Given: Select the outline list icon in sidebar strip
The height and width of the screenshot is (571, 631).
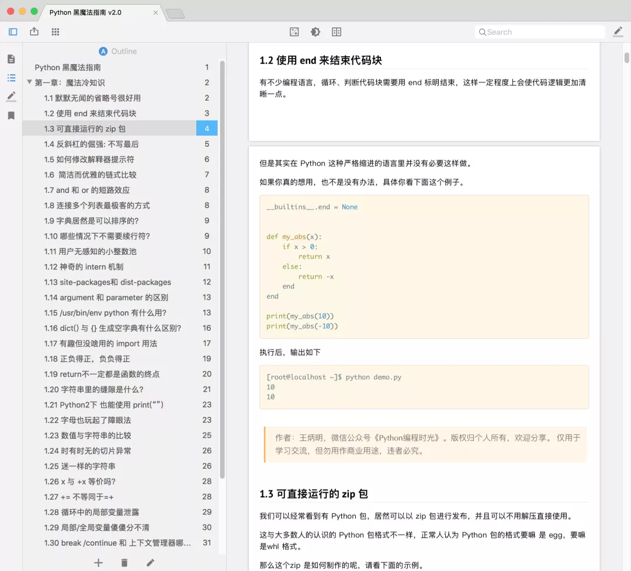Looking at the screenshot, I should point(11,78).
